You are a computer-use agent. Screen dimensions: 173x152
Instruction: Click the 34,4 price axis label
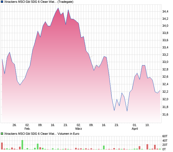pyautogui.click(x=165, y=11)
